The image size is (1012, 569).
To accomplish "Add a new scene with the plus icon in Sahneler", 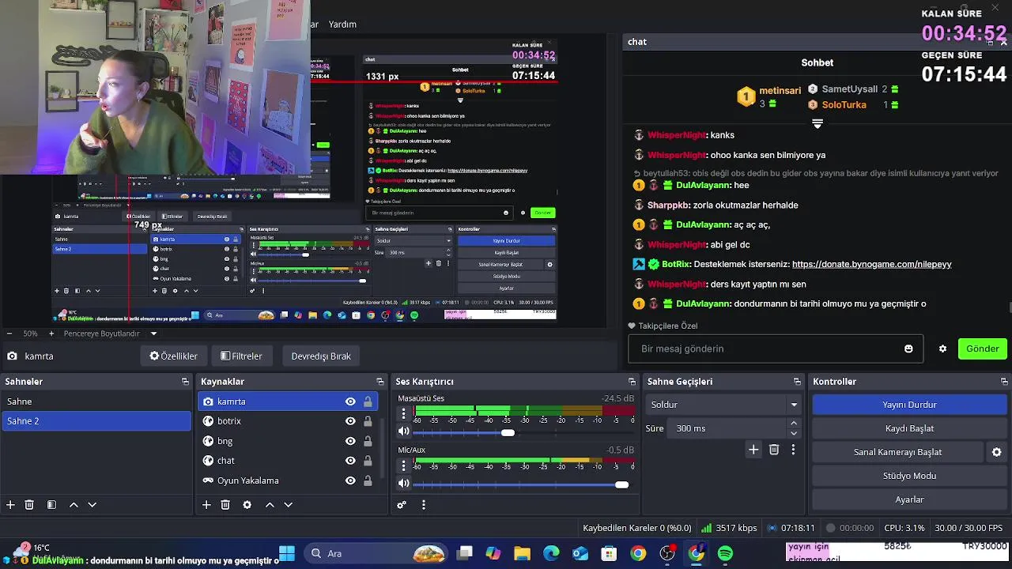I will pyautogui.click(x=10, y=505).
